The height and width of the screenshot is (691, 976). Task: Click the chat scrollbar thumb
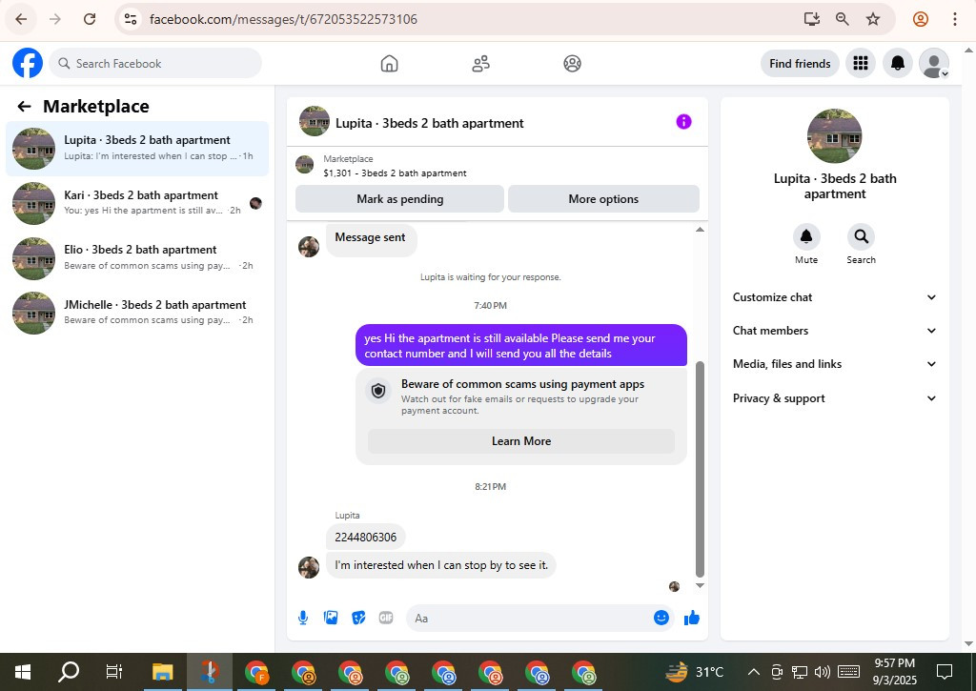700,469
